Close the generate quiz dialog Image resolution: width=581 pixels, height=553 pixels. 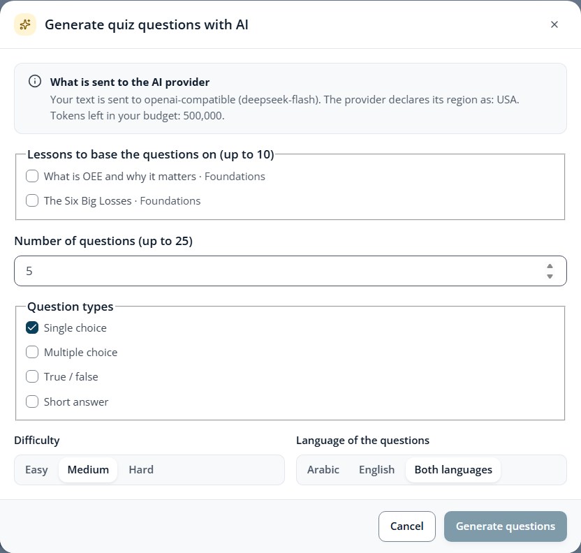(554, 24)
